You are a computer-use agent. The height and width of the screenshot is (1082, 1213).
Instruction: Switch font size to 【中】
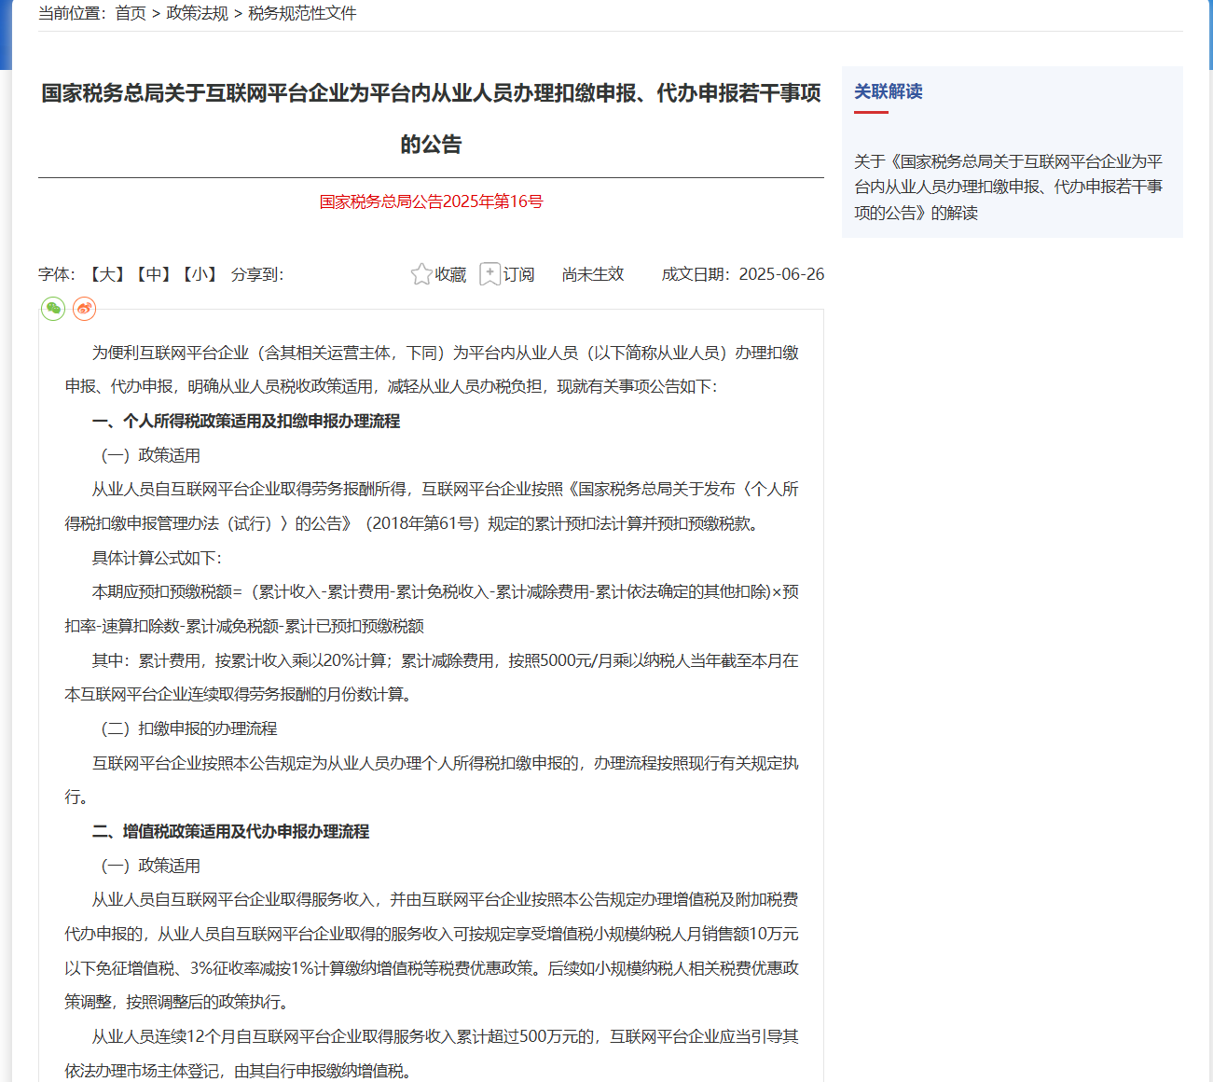coord(154,274)
